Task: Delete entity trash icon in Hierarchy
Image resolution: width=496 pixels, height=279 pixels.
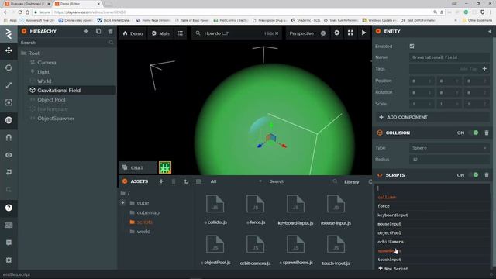Action: (111, 31)
